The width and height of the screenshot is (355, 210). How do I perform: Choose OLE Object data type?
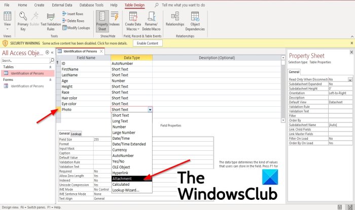tap(132, 167)
